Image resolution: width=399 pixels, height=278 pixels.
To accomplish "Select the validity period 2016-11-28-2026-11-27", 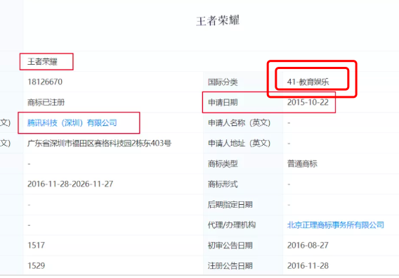I will coord(70,184).
